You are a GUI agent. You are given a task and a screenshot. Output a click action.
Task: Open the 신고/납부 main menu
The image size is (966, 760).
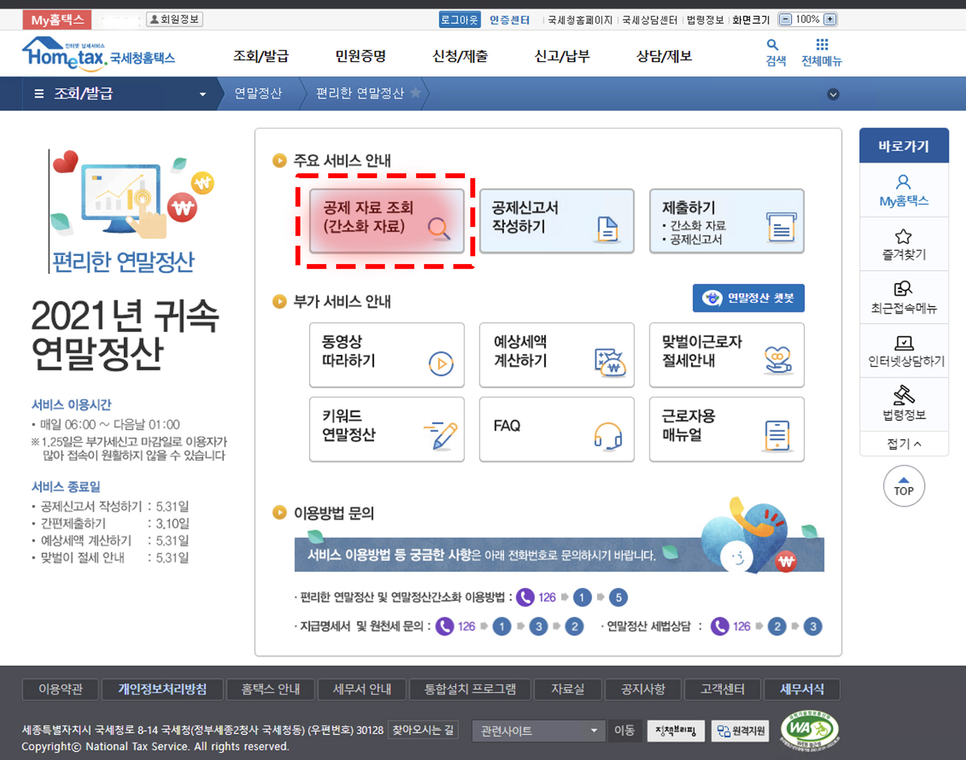click(x=561, y=56)
